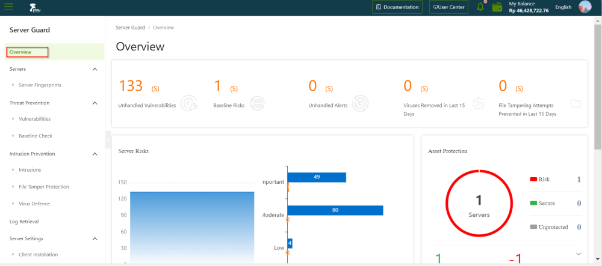Open Log Retrieval menu item

(24, 222)
